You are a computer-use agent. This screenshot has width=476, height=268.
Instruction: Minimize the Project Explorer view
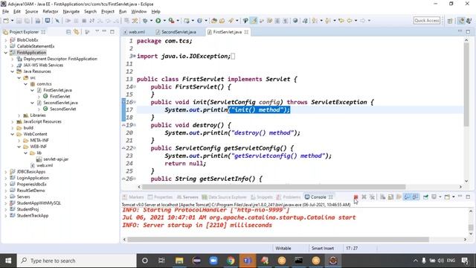tap(104, 31)
